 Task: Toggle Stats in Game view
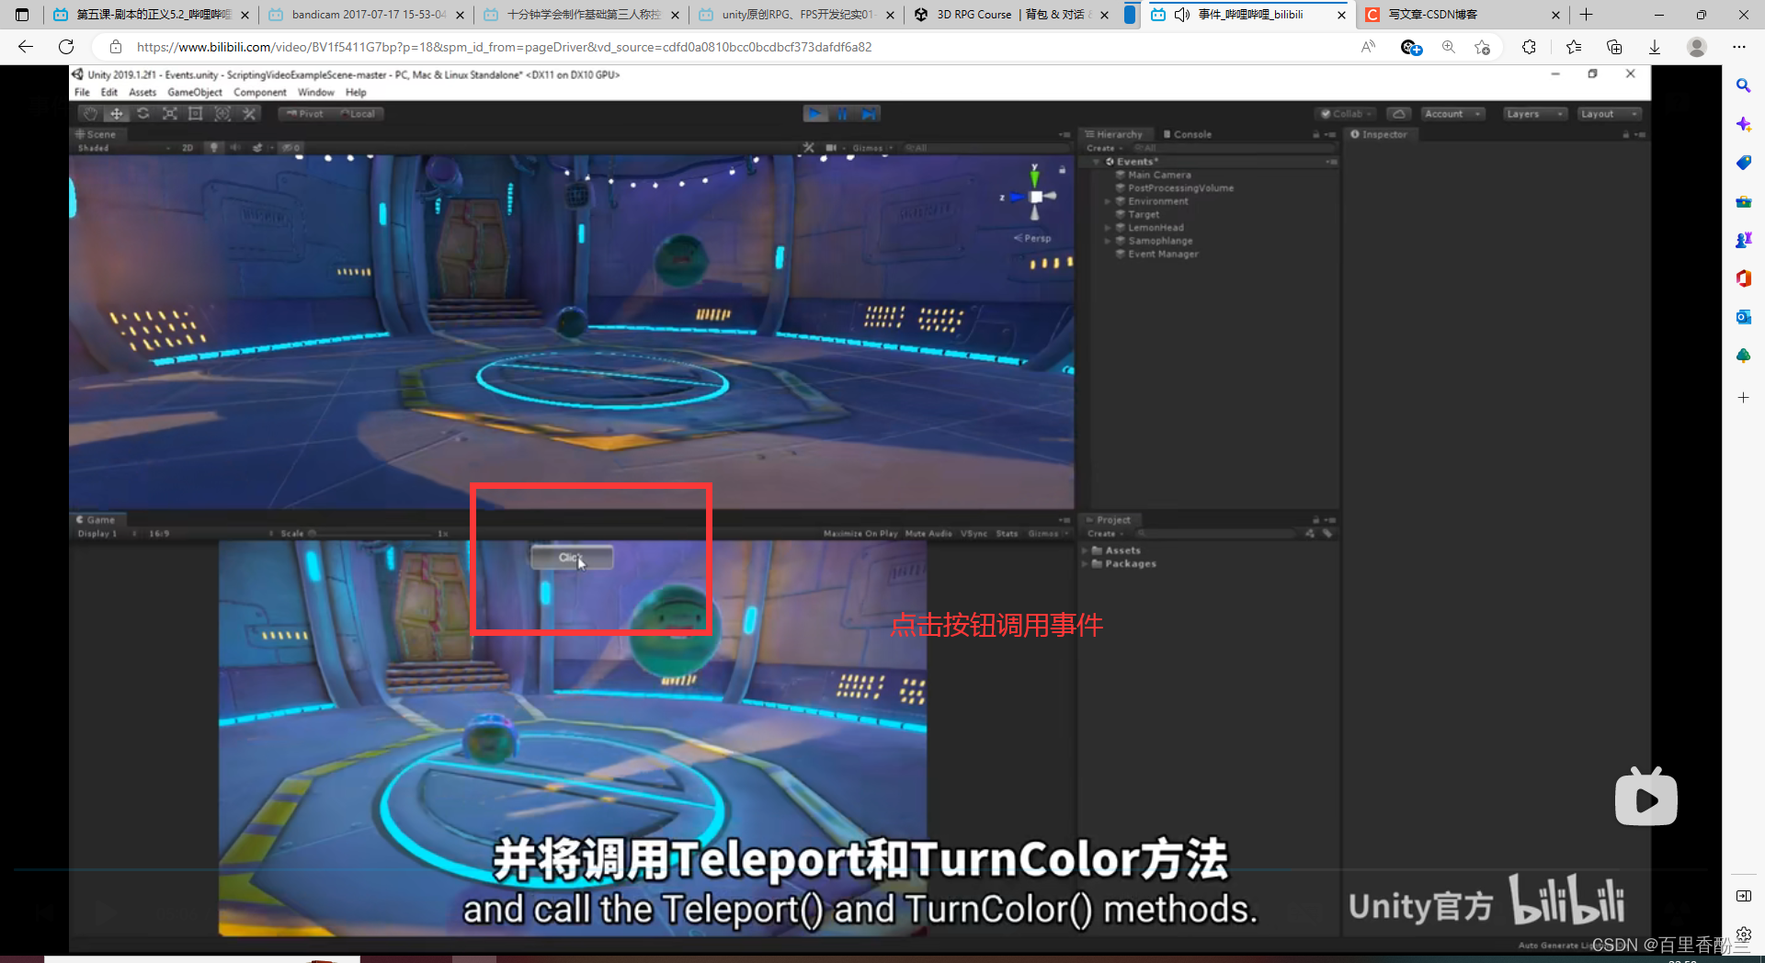point(1007,534)
